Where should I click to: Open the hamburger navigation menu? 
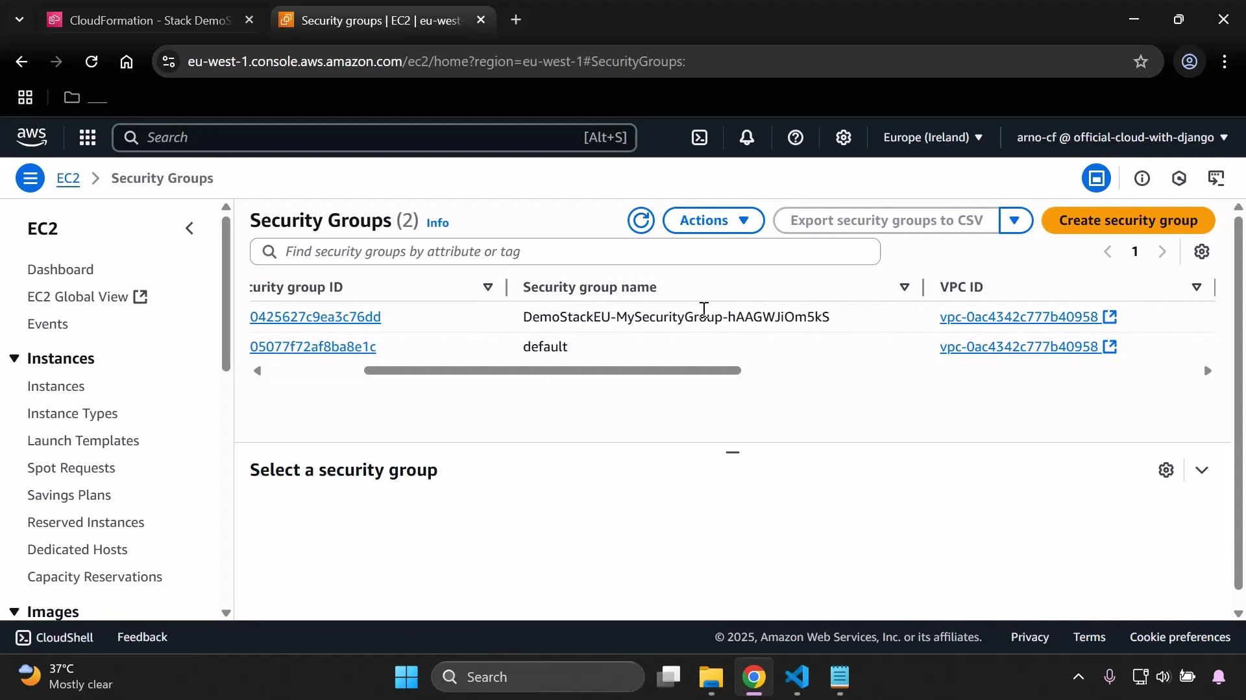pos(30,178)
